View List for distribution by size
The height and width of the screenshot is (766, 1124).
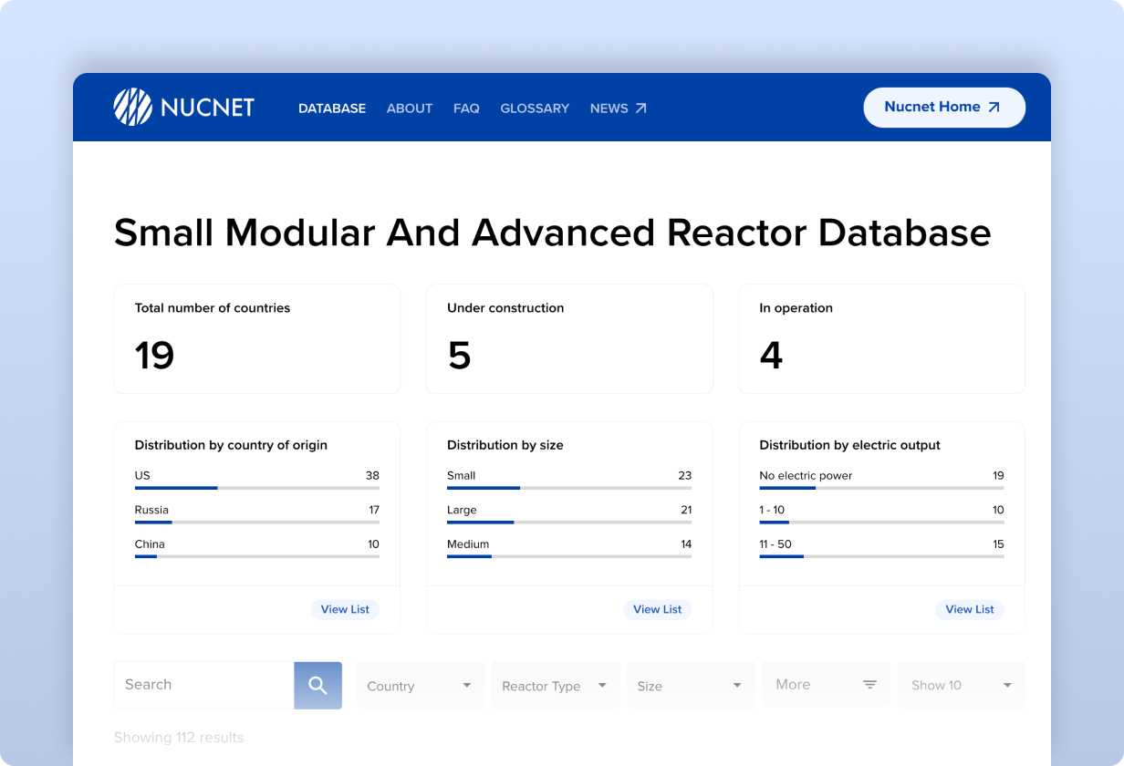tap(658, 609)
